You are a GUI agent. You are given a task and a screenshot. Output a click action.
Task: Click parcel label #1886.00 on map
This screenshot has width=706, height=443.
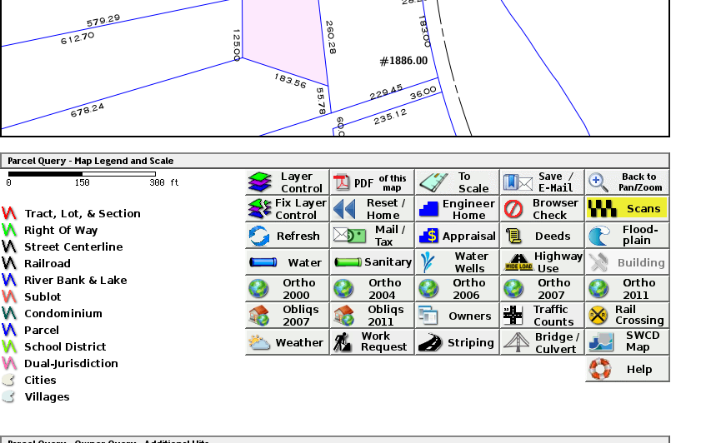403,61
